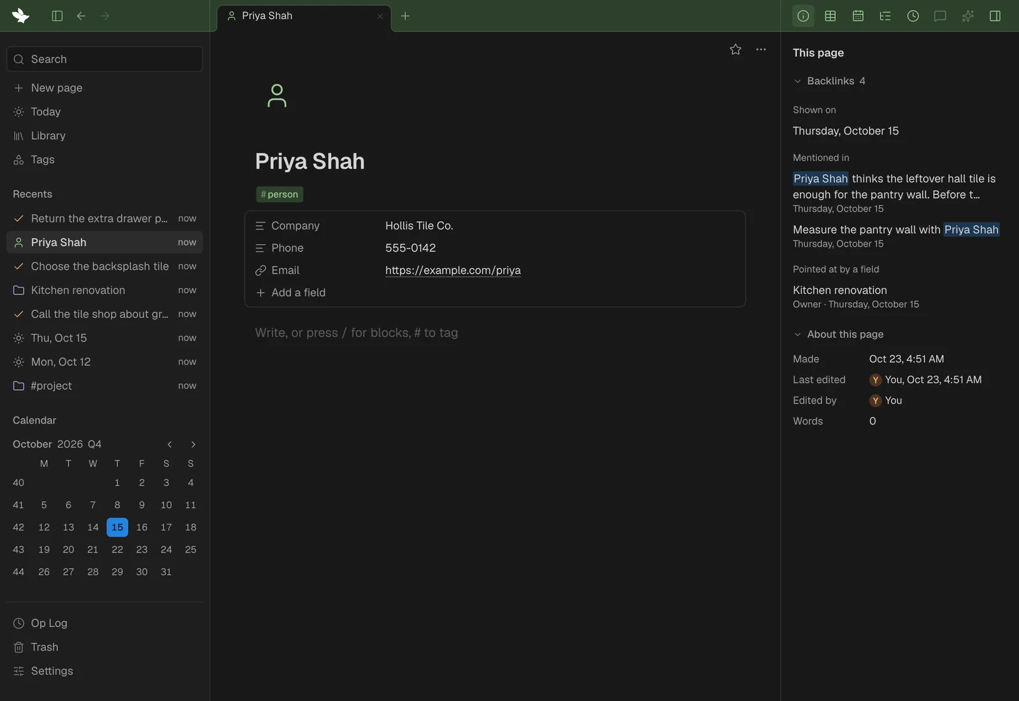Collapse the About this page section
The width and height of the screenshot is (1019, 701).
pyautogui.click(x=797, y=335)
